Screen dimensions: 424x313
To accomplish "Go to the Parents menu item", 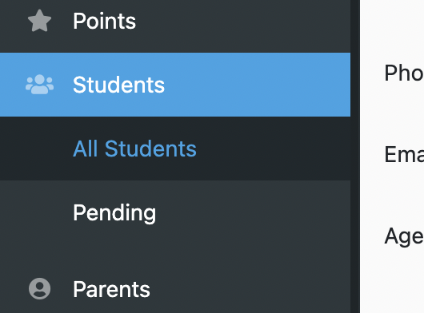I will tap(175, 289).
